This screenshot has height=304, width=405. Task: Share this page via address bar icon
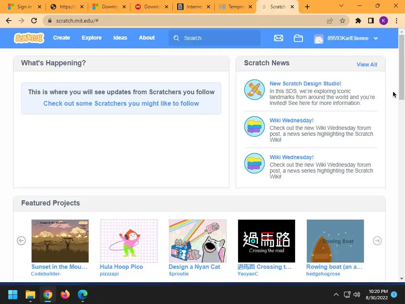click(x=330, y=21)
